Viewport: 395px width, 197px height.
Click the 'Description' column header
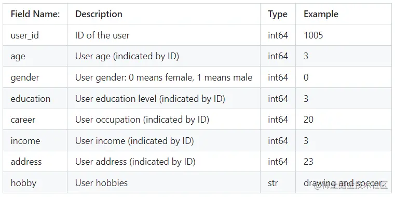(99, 14)
